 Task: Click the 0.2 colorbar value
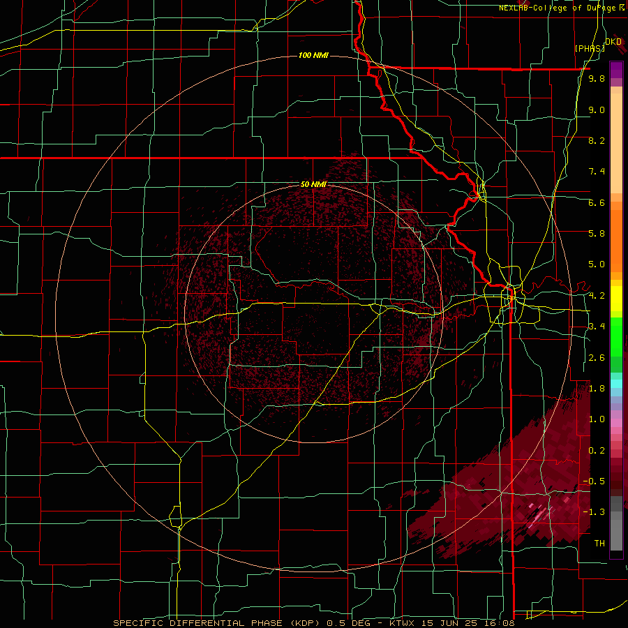point(597,451)
